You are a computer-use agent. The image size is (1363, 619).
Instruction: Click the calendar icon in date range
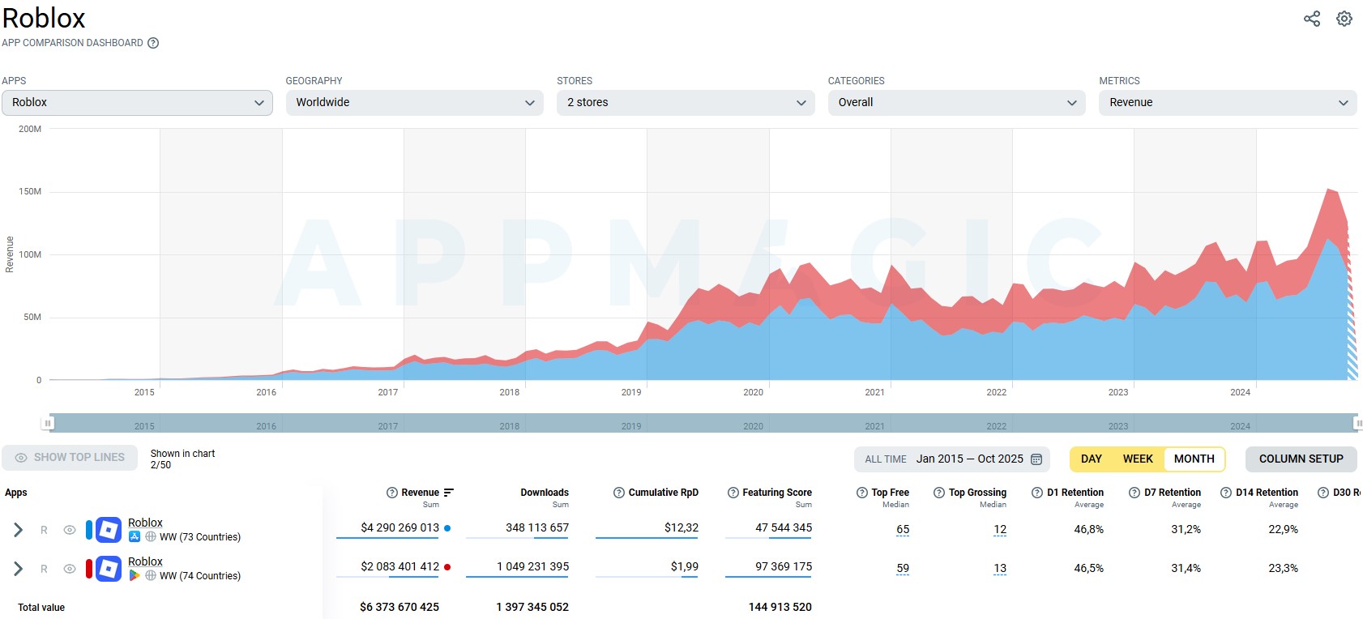coord(1036,459)
